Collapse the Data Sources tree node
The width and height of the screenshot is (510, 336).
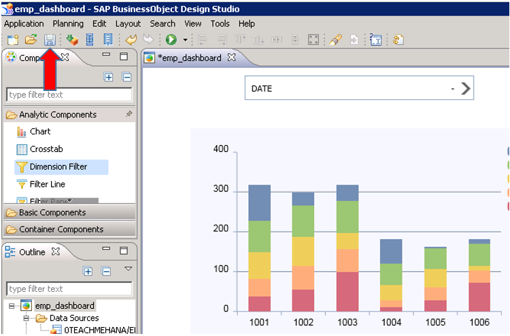[27, 318]
